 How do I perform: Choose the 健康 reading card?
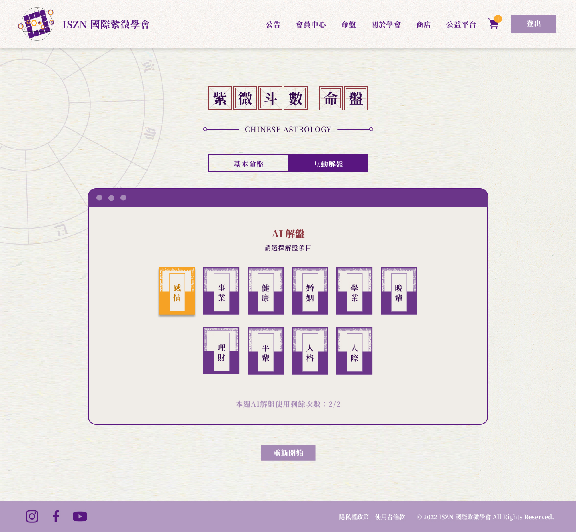(x=266, y=291)
